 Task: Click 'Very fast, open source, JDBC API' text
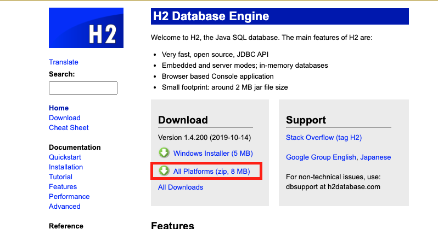215,55
